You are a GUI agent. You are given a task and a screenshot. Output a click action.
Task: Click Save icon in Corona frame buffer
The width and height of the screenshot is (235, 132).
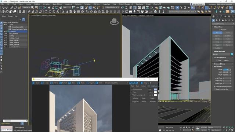coord(33,83)
